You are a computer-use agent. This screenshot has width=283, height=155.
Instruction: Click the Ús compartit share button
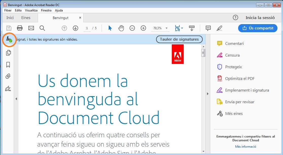[258, 28]
